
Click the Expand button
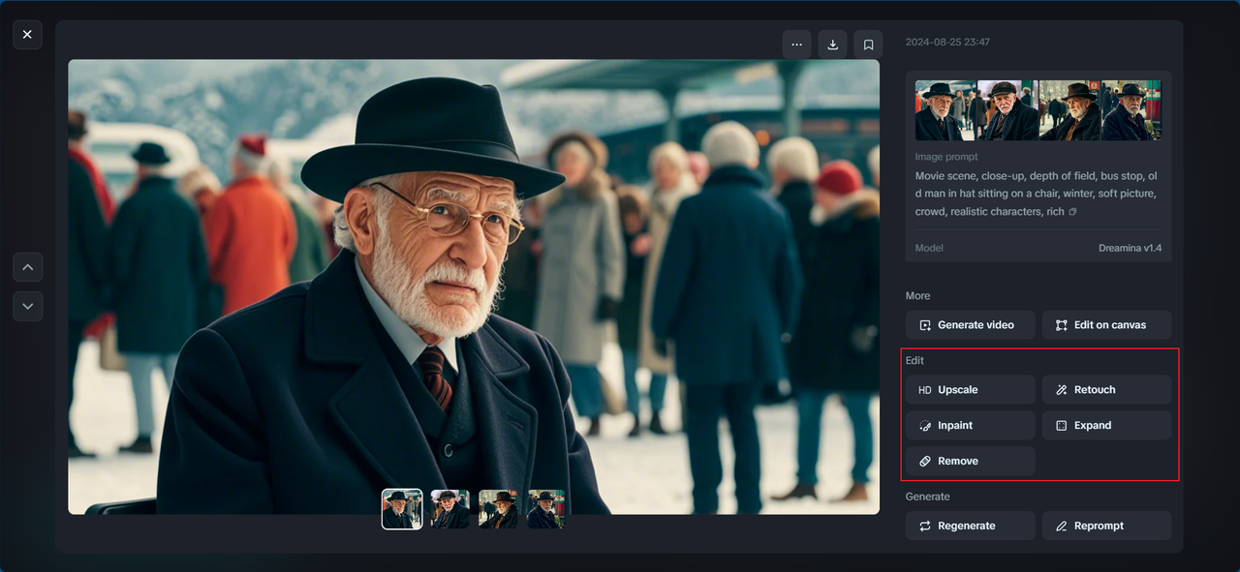[1106, 426]
